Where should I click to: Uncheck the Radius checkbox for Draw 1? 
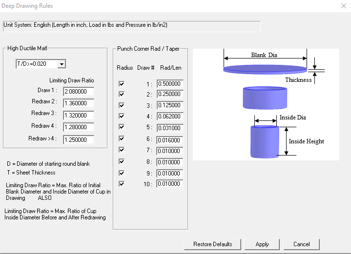122,84
